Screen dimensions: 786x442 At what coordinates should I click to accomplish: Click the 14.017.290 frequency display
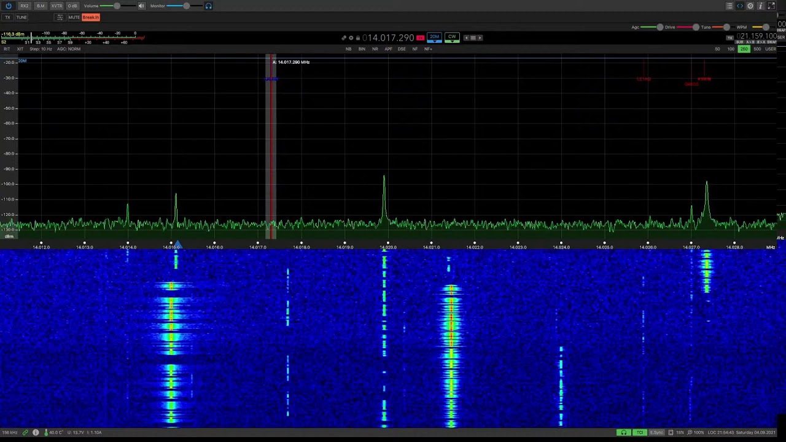389,38
